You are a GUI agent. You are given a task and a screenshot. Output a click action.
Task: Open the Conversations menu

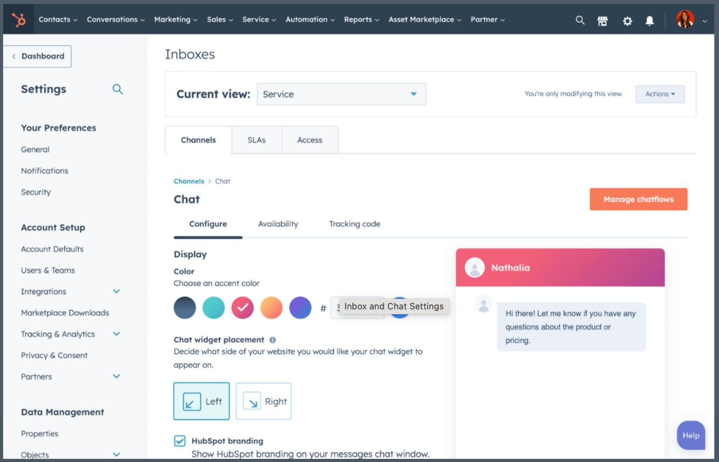(x=116, y=20)
